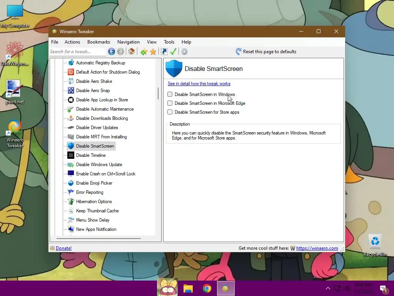The width and height of the screenshot is (394, 296).
Task: Click the Forward navigation arrow icon
Action: coord(120,52)
